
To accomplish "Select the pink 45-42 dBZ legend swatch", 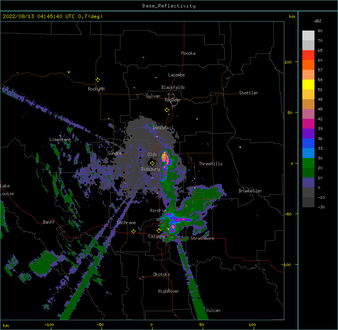I will pos(308,114).
